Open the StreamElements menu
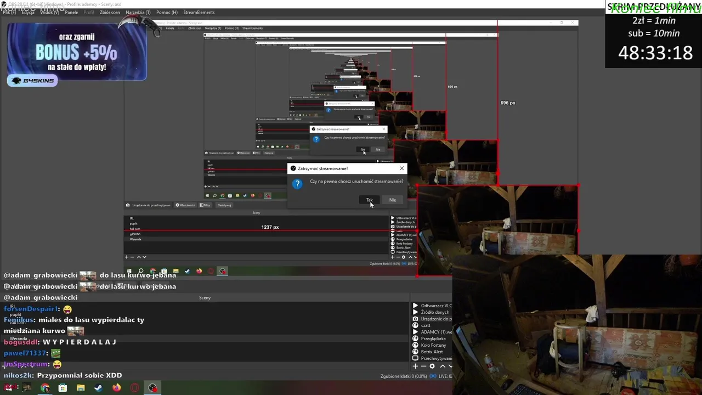Screen dimensions: 702x395 click(x=199, y=12)
